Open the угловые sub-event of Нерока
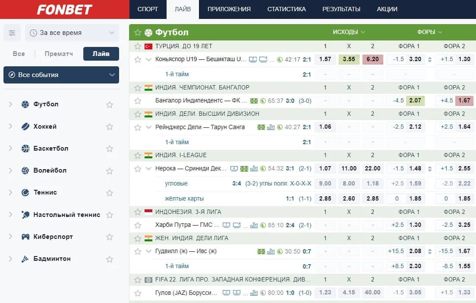The image size is (476, 303). click(176, 183)
